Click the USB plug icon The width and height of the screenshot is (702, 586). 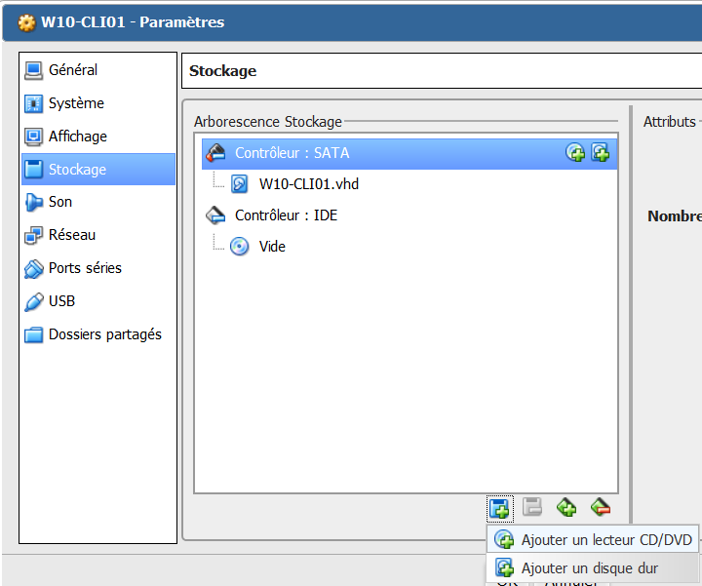(x=33, y=301)
